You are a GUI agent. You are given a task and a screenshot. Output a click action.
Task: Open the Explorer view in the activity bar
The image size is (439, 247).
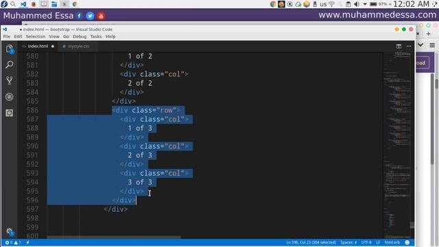(x=9, y=49)
